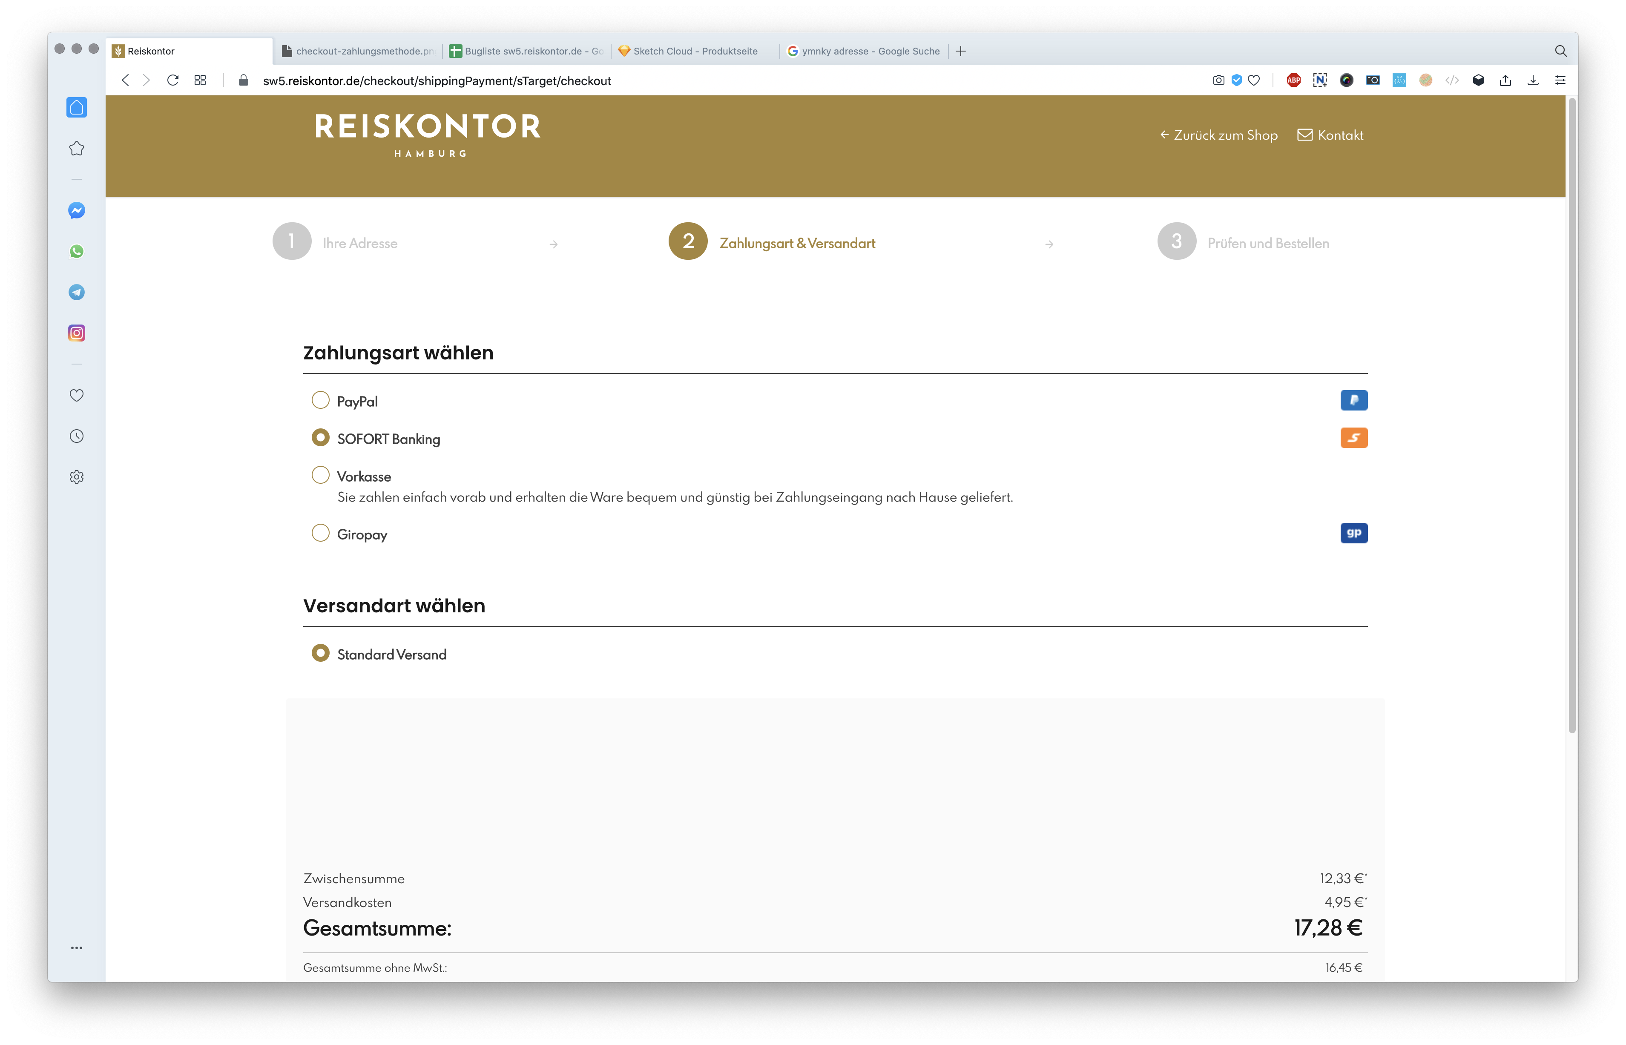The width and height of the screenshot is (1626, 1045).
Task: Choose Vorkasse as payment option
Action: 320,475
